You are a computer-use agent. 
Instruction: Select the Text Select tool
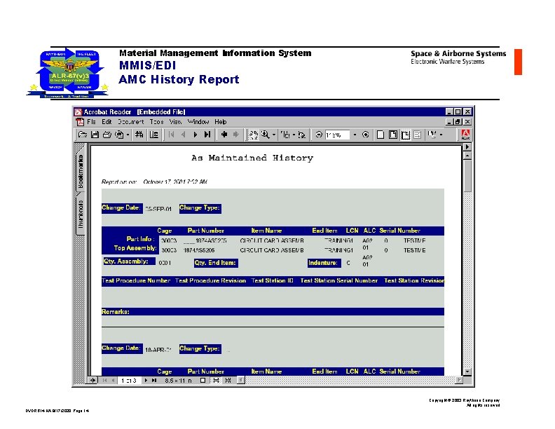click(x=285, y=135)
